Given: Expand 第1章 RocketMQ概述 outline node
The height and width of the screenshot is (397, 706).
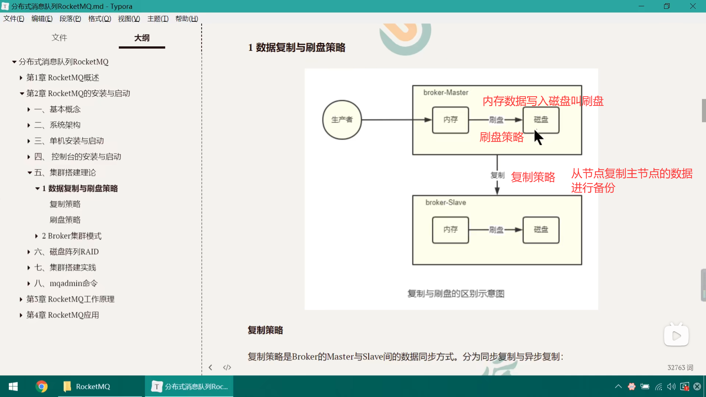Looking at the screenshot, I should [x=21, y=78].
